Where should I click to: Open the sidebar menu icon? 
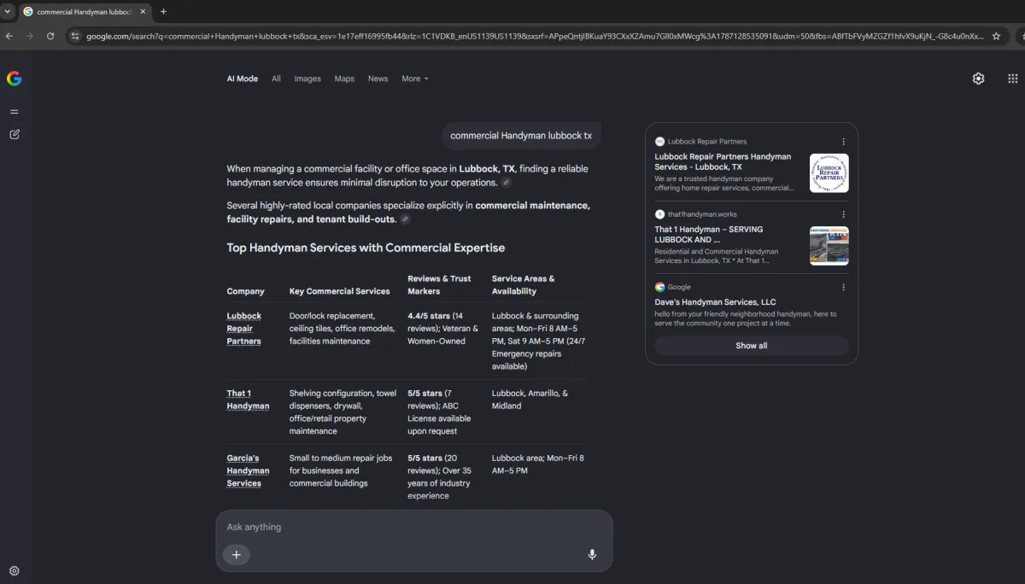tap(15, 112)
